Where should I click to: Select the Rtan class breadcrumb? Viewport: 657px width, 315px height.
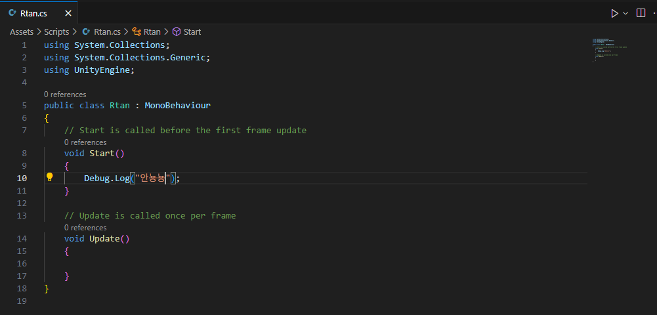[152, 32]
